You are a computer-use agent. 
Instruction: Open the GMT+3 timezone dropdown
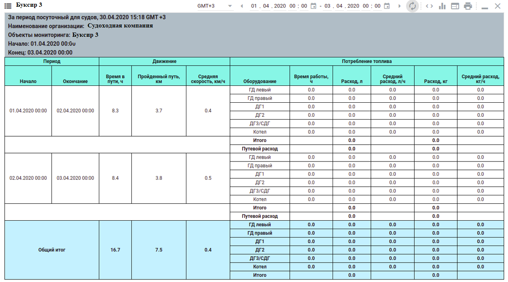click(x=215, y=6)
